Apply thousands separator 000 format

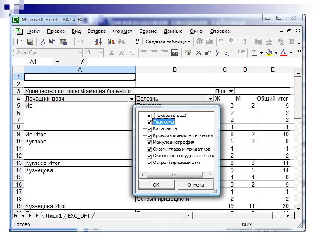click(x=208, y=52)
